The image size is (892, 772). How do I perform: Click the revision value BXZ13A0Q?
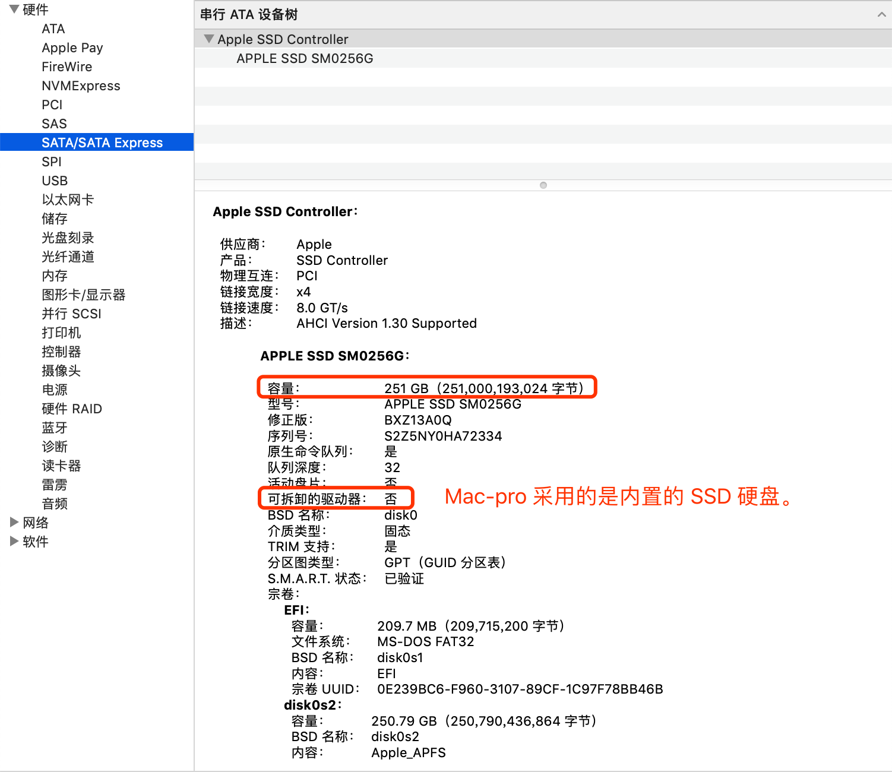(x=418, y=420)
